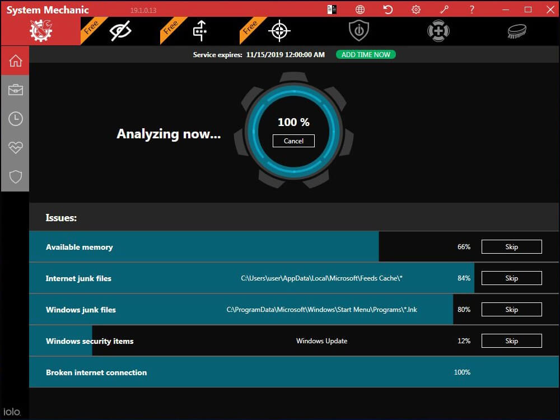Open the Home dashboard sidebar icon
560x420 pixels.
(15, 60)
